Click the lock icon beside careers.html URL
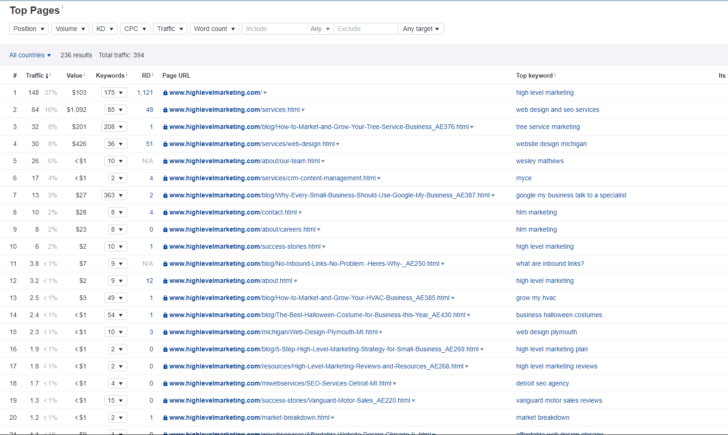This screenshot has width=728, height=435. pyautogui.click(x=165, y=229)
